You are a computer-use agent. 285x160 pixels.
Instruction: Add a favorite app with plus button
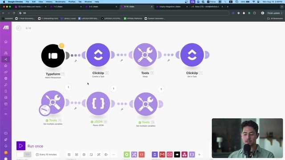point(199,155)
